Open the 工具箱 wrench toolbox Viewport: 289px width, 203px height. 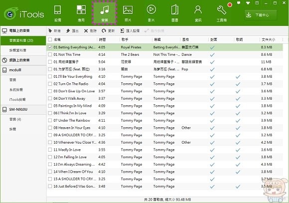[x=222, y=13]
